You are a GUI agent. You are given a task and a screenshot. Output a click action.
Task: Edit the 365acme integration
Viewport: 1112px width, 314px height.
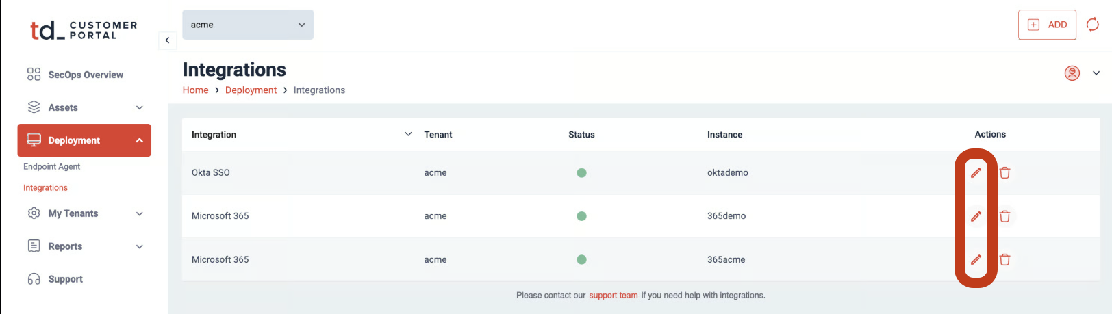tap(976, 260)
